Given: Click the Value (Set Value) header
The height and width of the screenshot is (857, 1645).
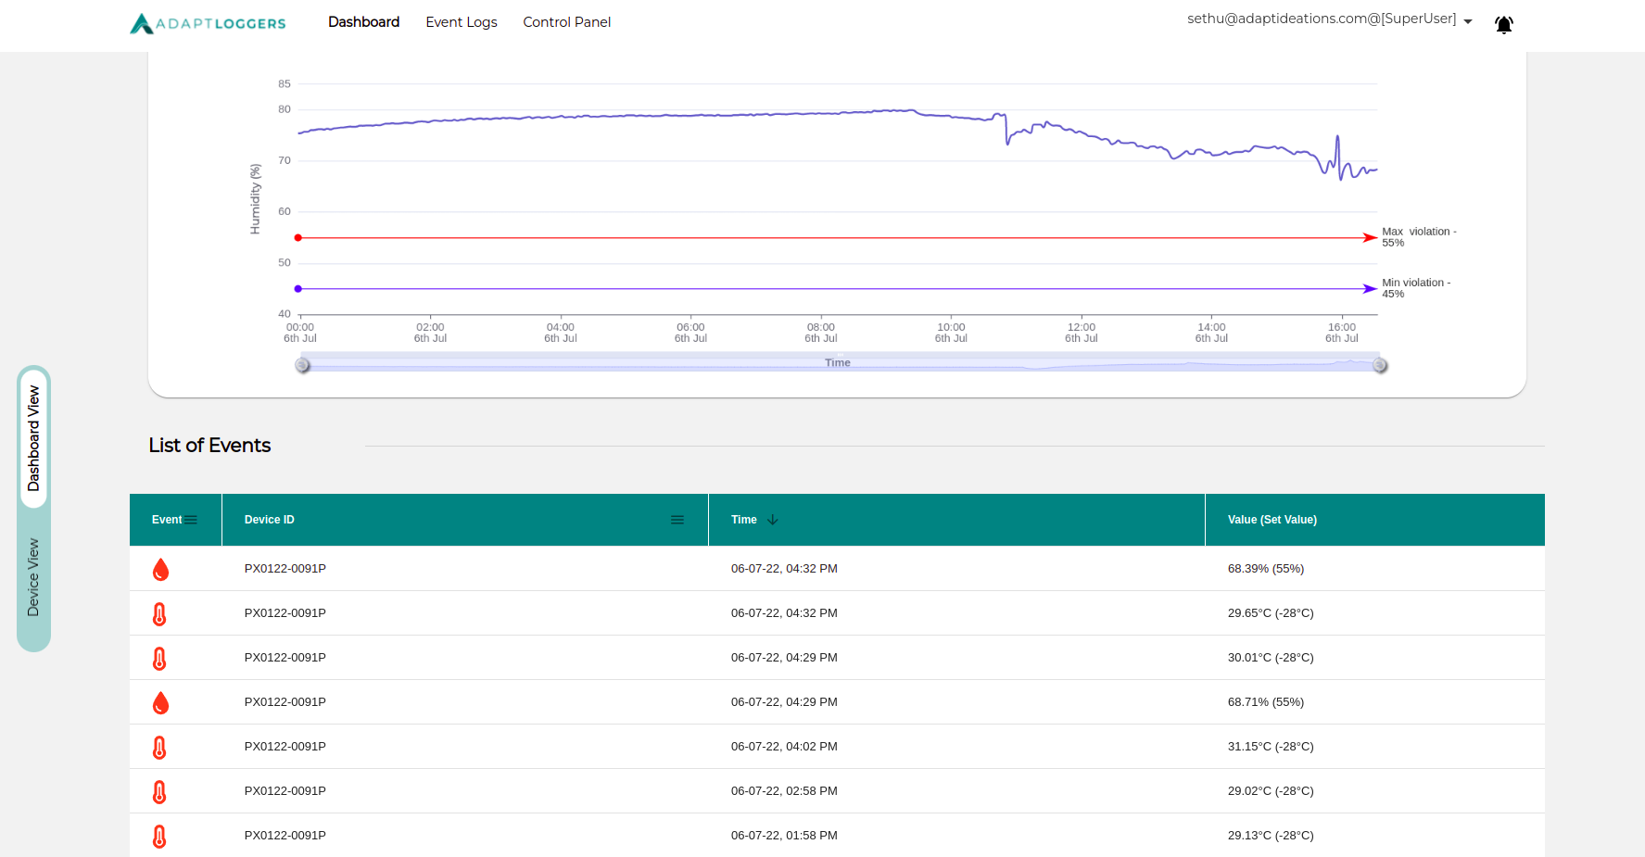Looking at the screenshot, I should coord(1272,520).
